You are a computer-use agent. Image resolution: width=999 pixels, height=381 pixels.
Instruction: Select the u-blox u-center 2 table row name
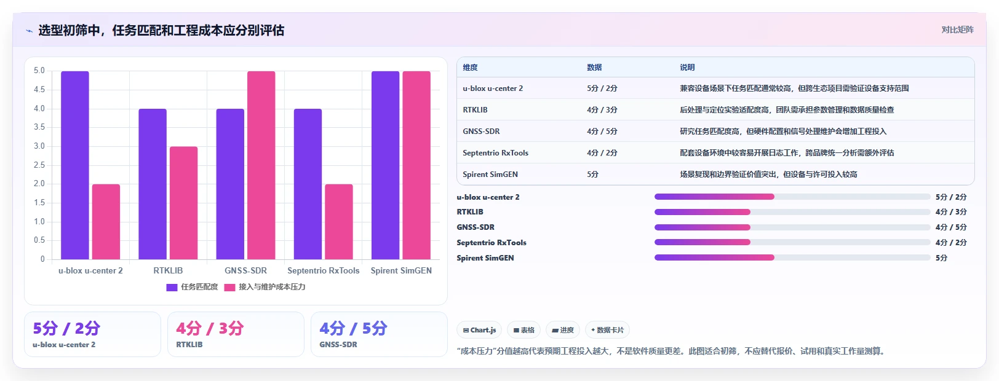pos(493,88)
